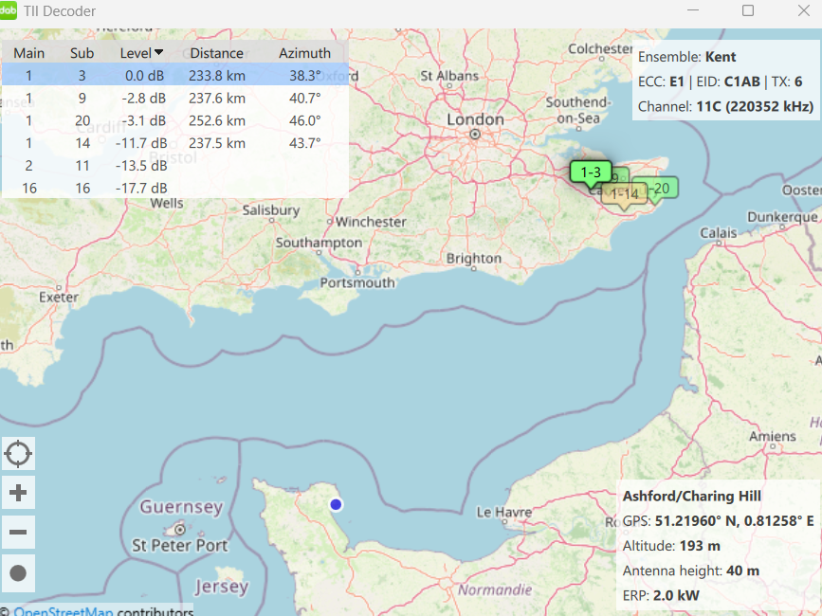The height and width of the screenshot is (616, 822).
Task: Click the azimuth value 38.3°
Action: pyautogui.click(x=305, y=76)
